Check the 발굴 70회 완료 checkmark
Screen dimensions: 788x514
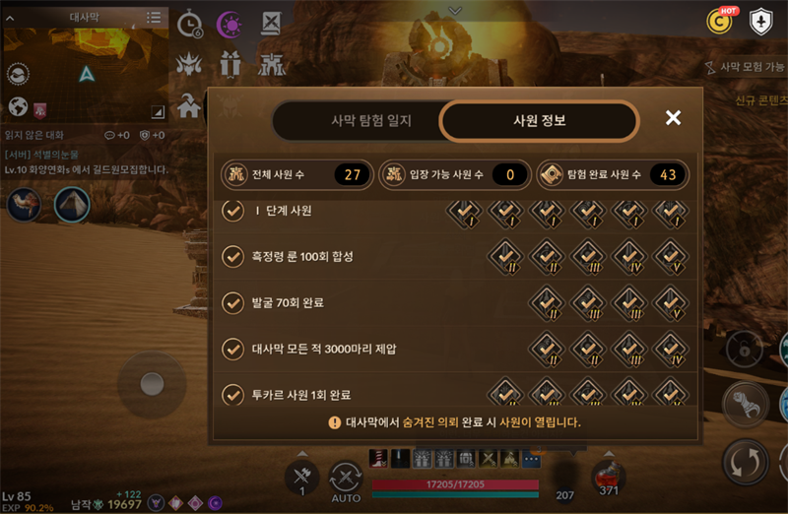click(233, 303)
